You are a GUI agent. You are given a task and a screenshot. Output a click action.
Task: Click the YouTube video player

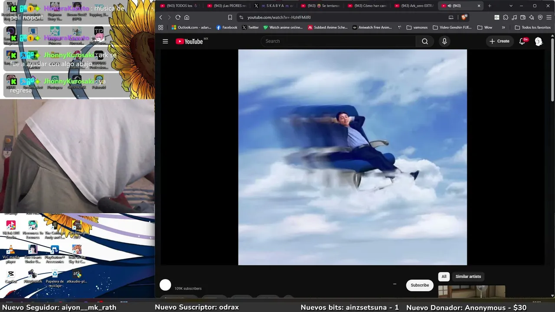coord(353,157)
